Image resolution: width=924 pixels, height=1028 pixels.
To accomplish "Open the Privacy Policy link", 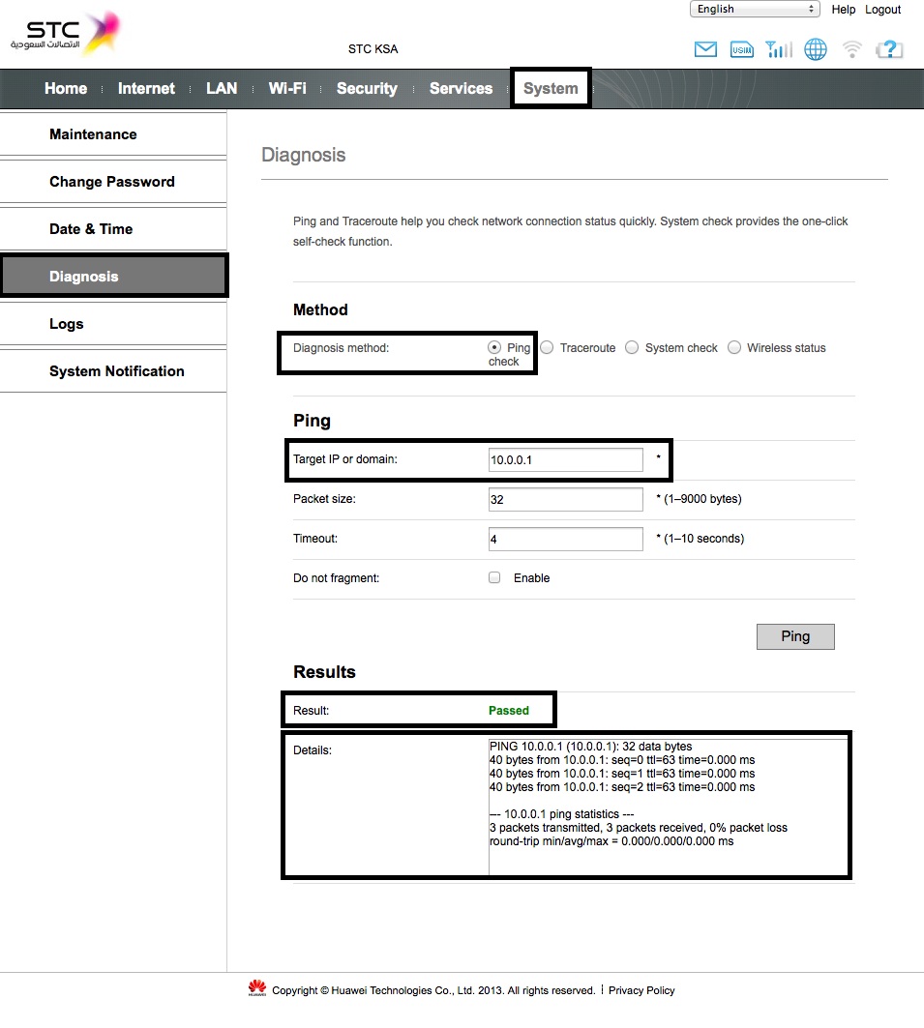I will point(641,990).
